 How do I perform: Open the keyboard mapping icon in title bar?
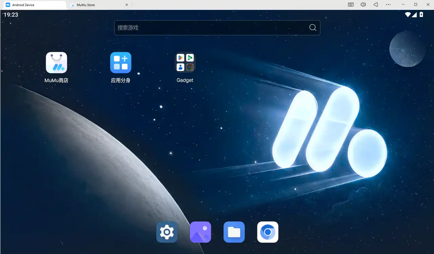351,5
